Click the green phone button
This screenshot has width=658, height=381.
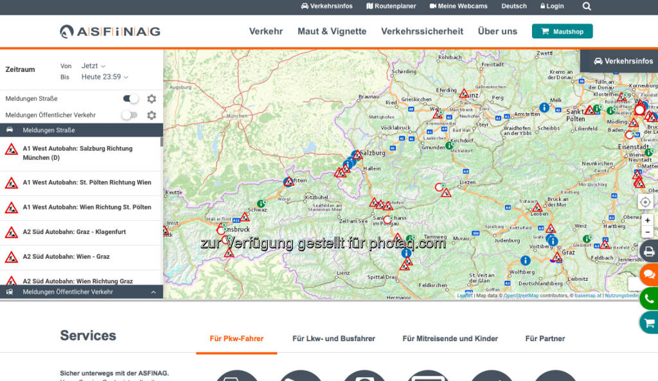[x=649, y=299]
